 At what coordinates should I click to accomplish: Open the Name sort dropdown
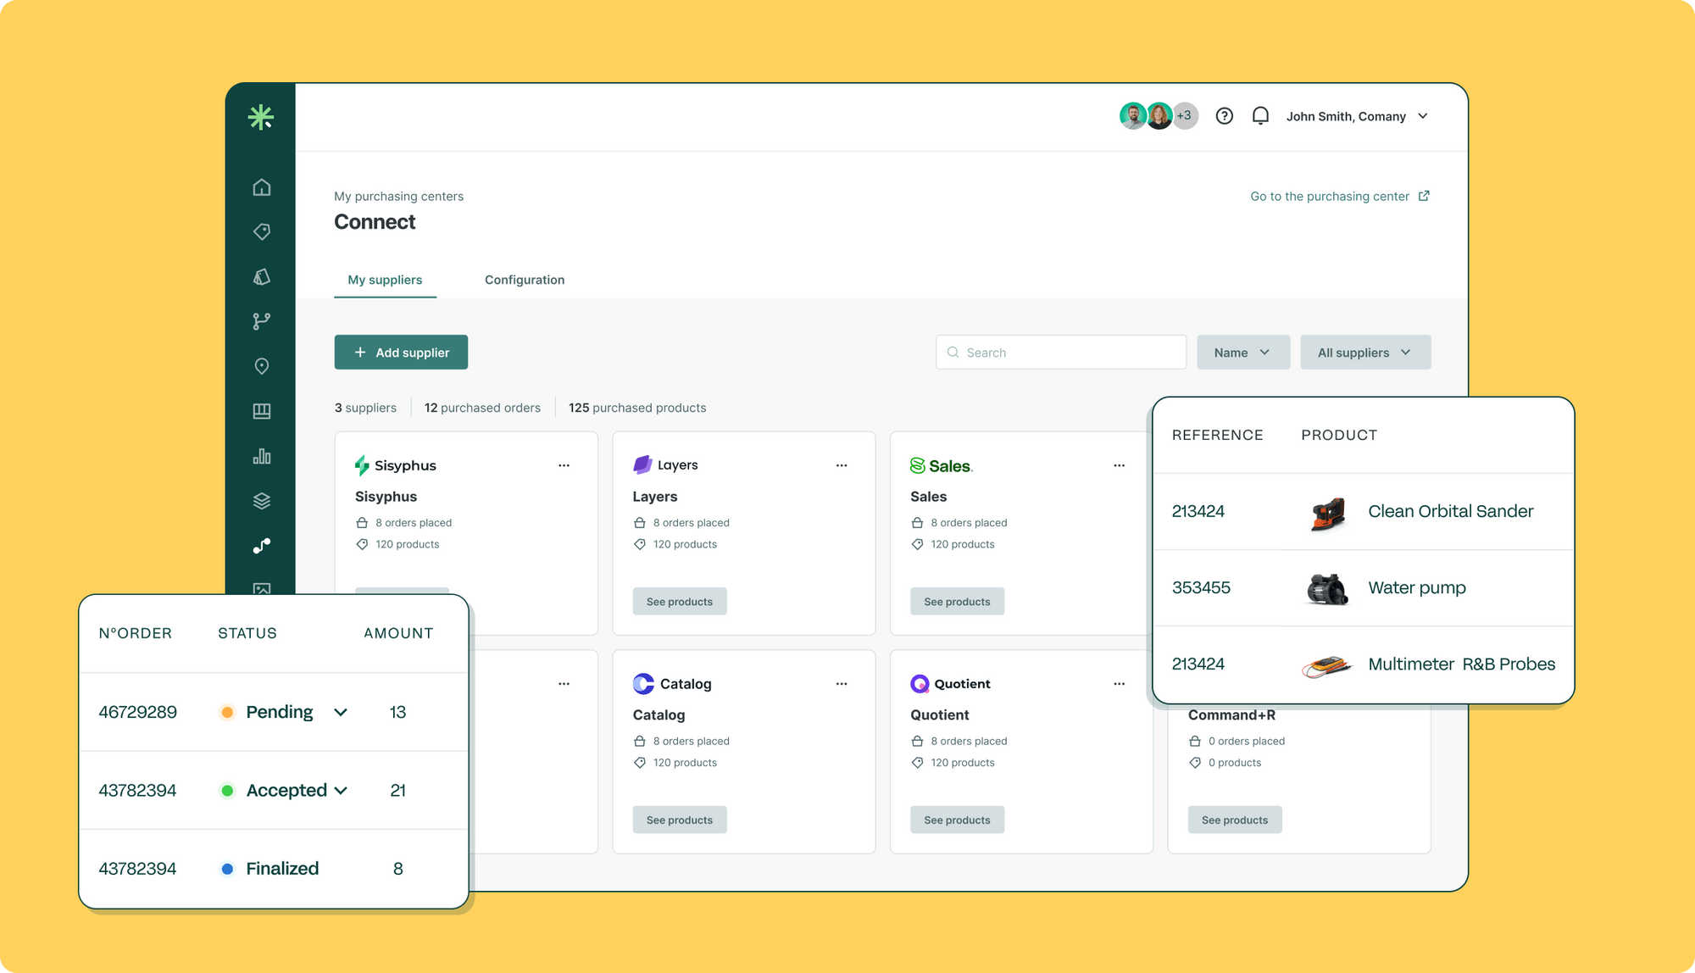point(1242,352)
